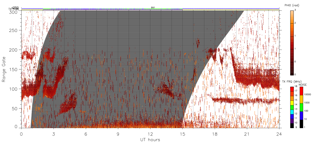Screen dimensions: 314x145
Task: Click the '11' label in TX FRQ legend
Action: [295, 118]
